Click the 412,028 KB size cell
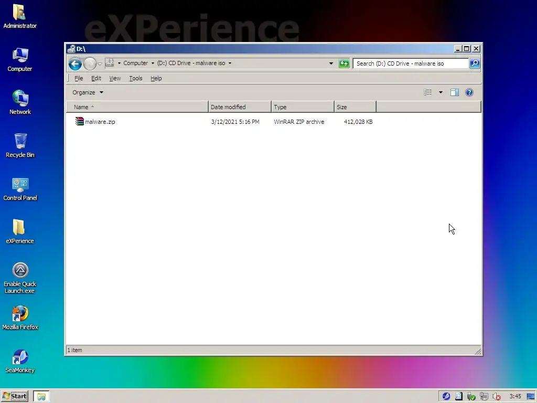Viewport: 537px width, 403px height. (358, 122)
